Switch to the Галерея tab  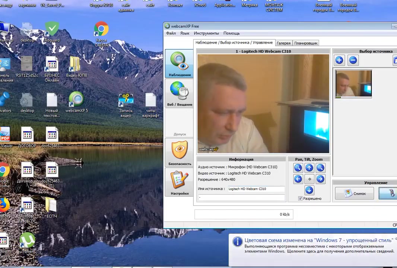point(283,43)
